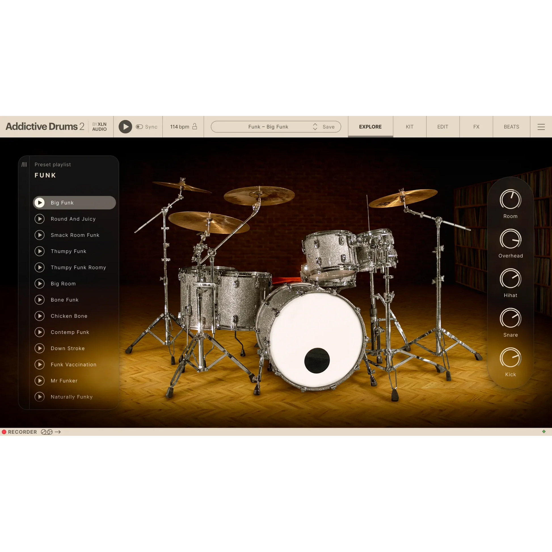Select the Chicken Bone preset name

pos(69,316)
